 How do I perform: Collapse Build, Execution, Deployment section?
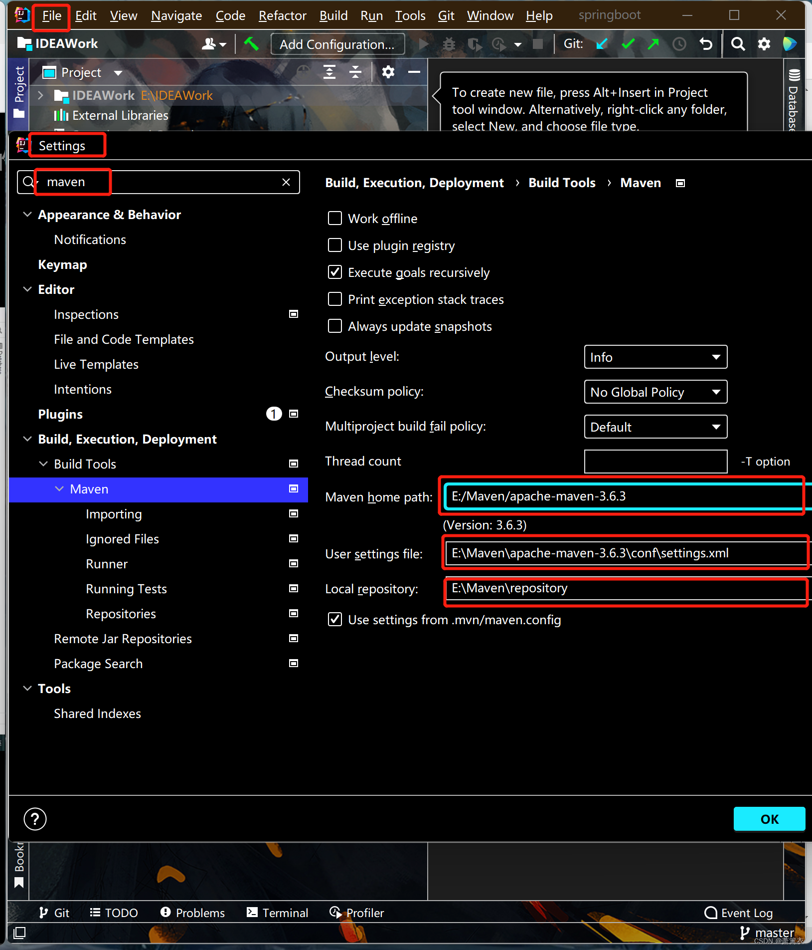(x=27, y=439)
